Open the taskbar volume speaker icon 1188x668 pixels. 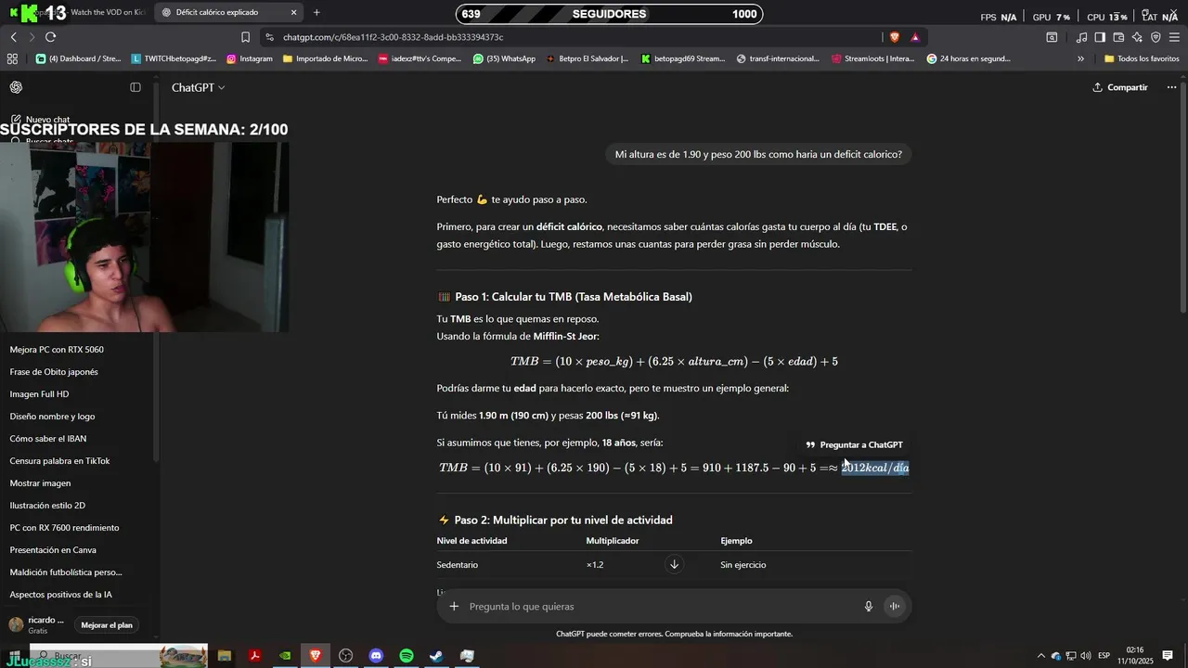coord(1086,656)
